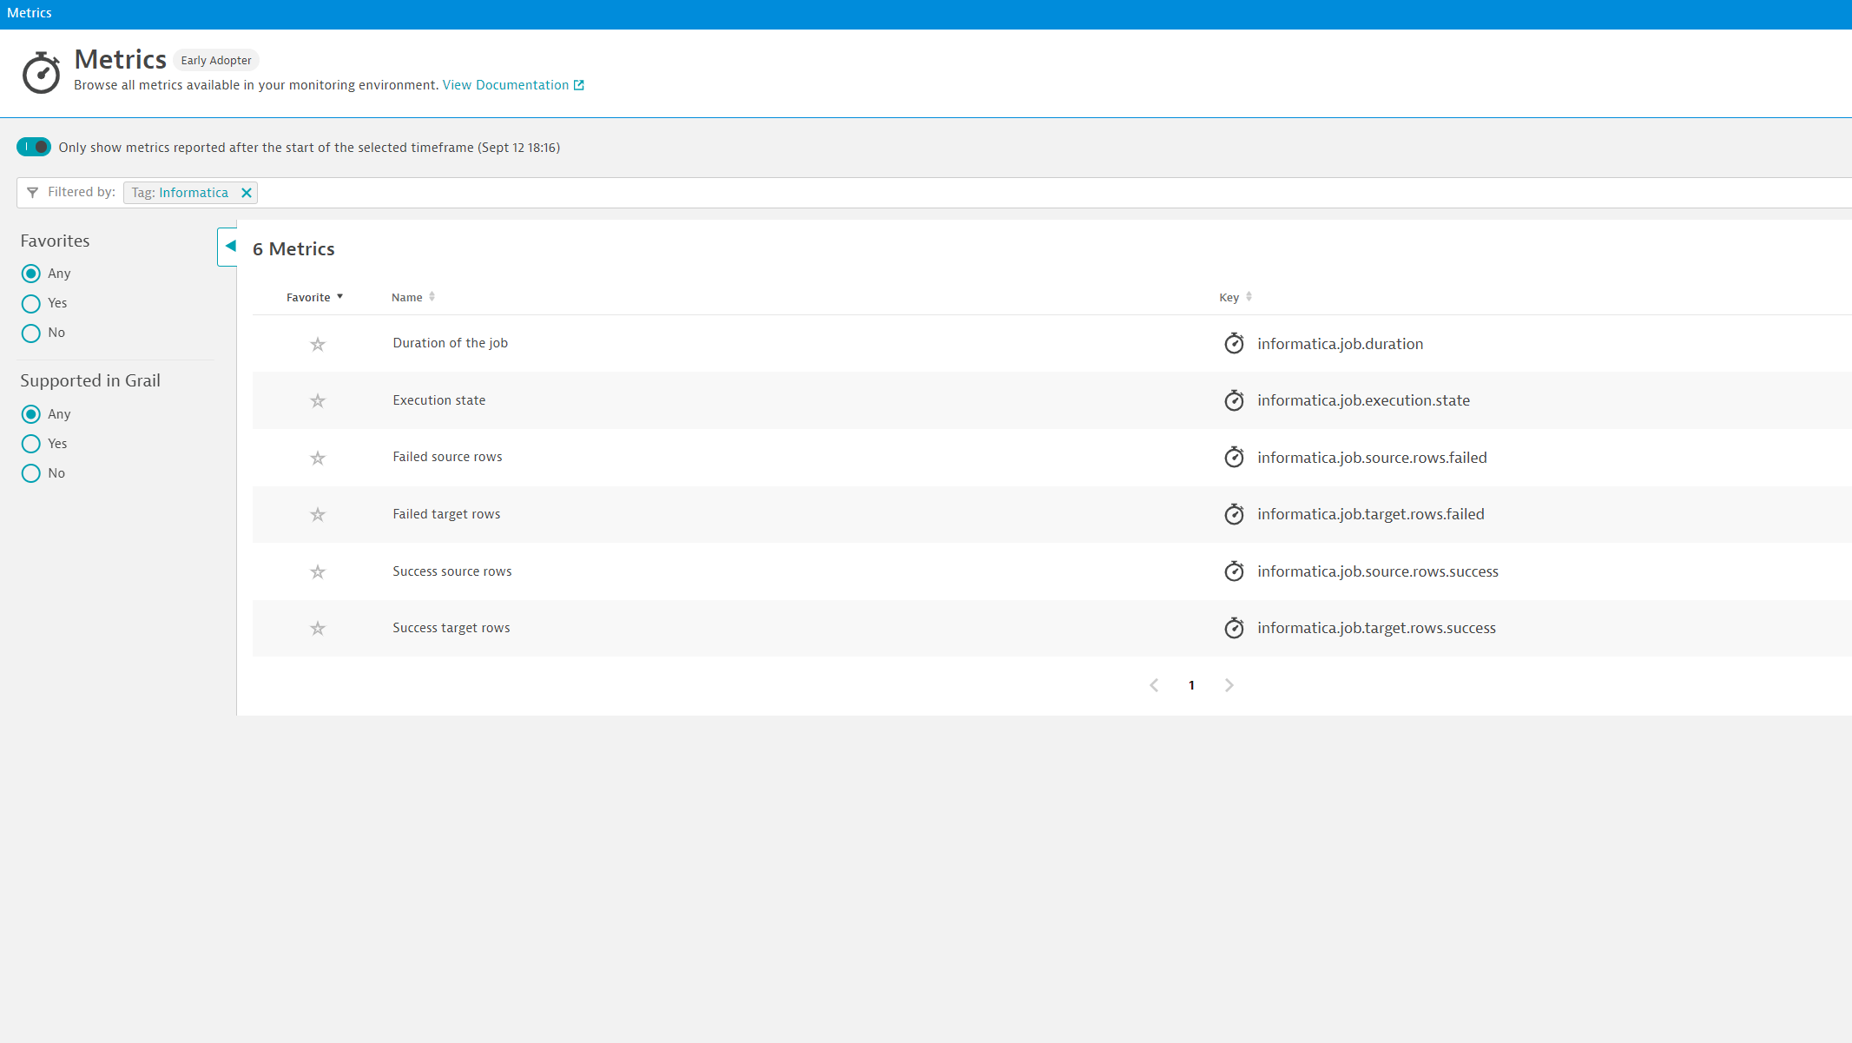Click the Early Adopter badge
1852x1043 pixels.
click(x=215, y=60)
